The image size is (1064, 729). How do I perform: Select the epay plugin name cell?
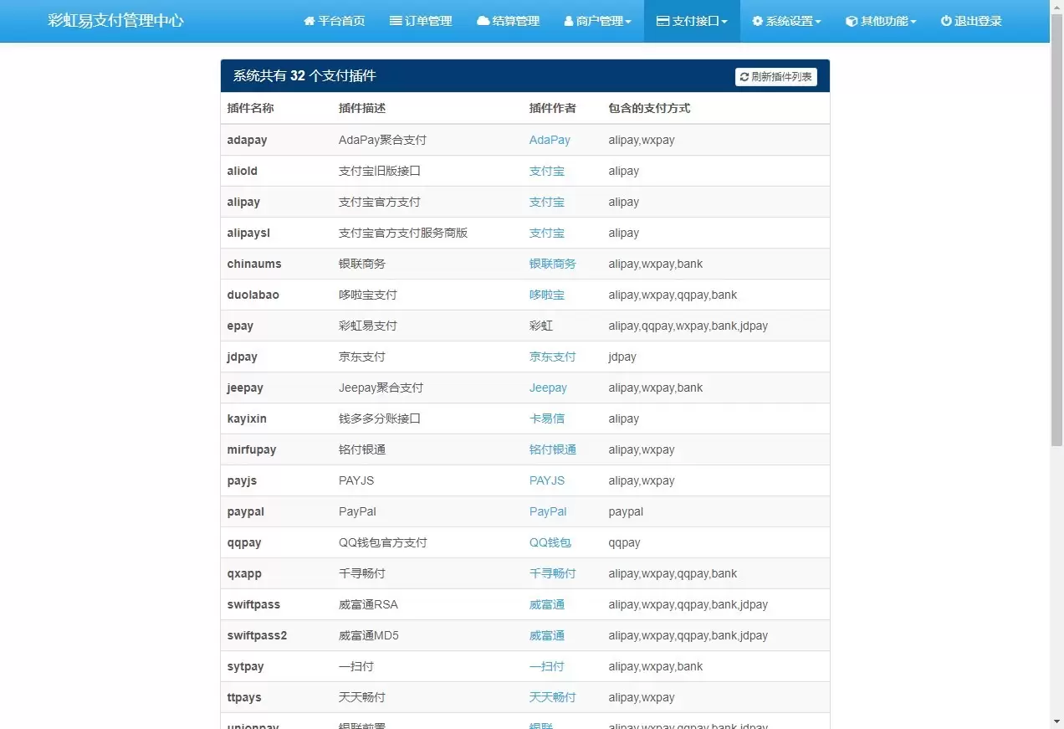click(240, 326)
